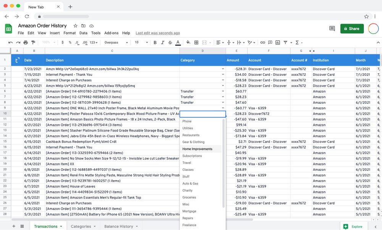Toggle strikethrough formatting
Image resolution: width=382 pixels, height=230 pixels.
(170, 43)
